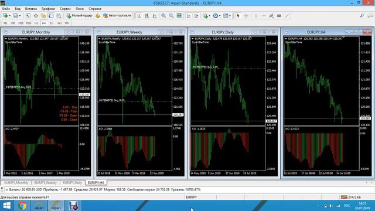Open the Сервис menu
375x211 pixels.
pos(65,9)
